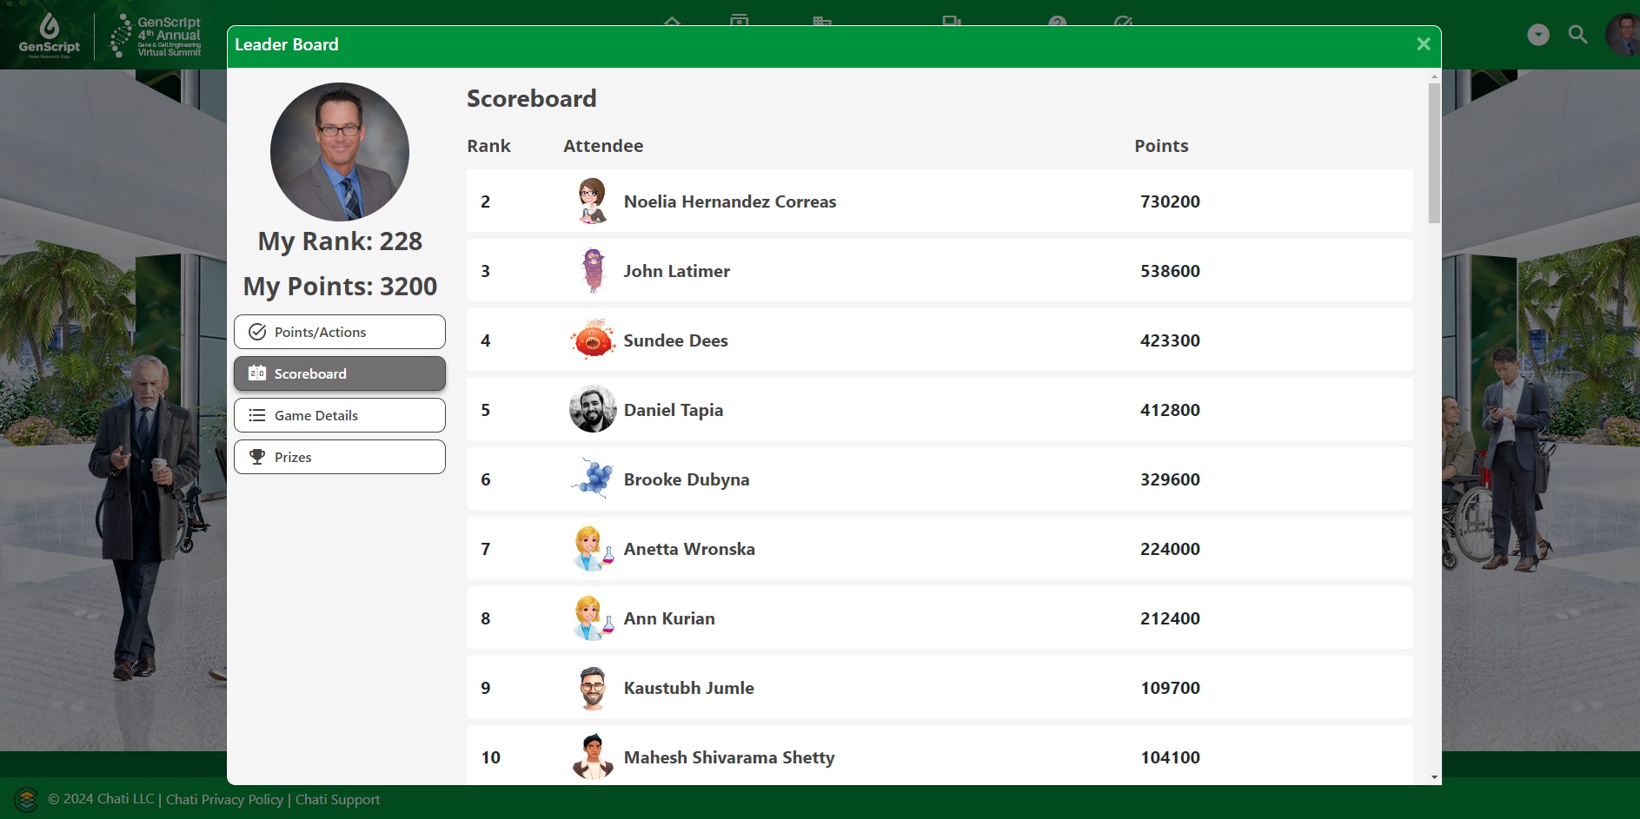The height and width of the screenshot is (819, 1640).
Task: Open the Points/Actions tab
Action: click(339, 332)
